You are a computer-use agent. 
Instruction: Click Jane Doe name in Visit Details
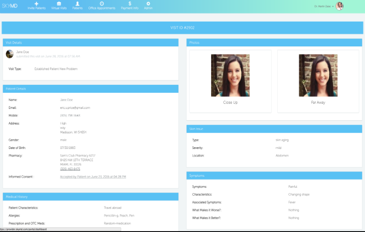pyautogui.click(x=23, y=52)
